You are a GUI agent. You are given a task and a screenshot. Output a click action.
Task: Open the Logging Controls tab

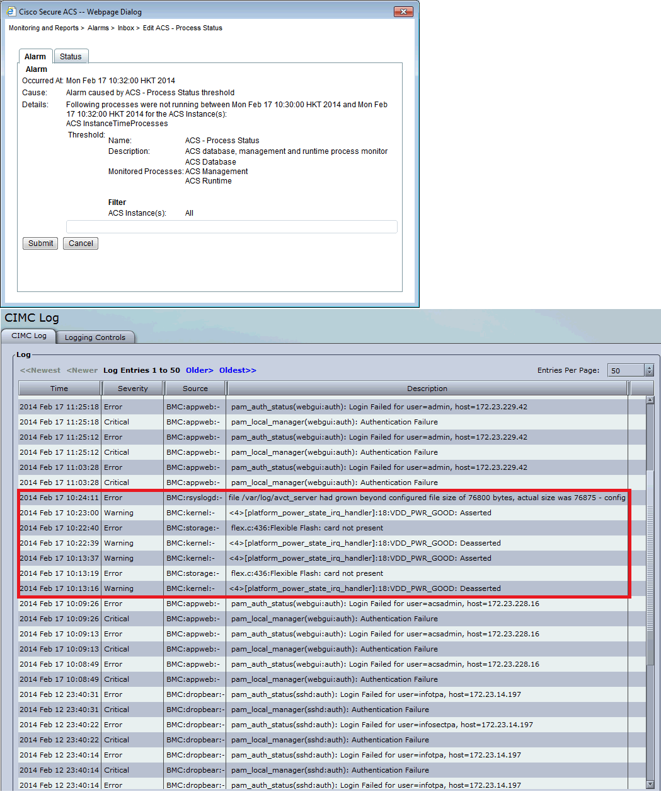95,337
